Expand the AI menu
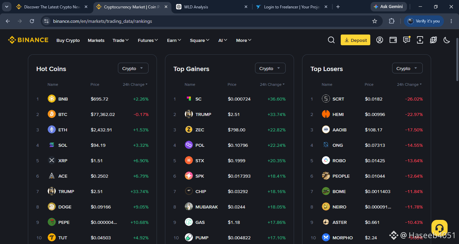This screenshot has height=244, width=459. coord(223,40)
